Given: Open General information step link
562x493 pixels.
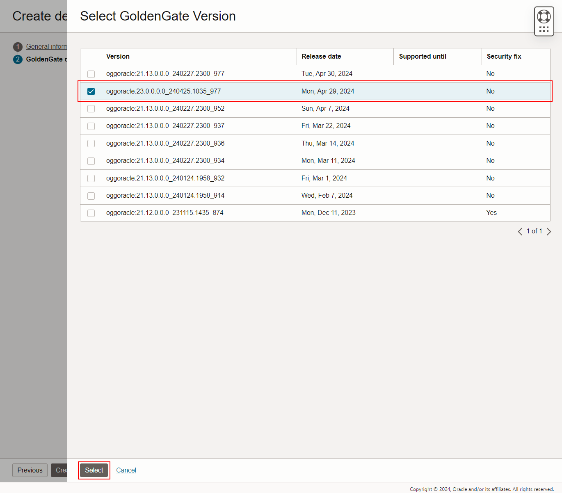Looking at the screenshot, I should (x=46, y=47).
